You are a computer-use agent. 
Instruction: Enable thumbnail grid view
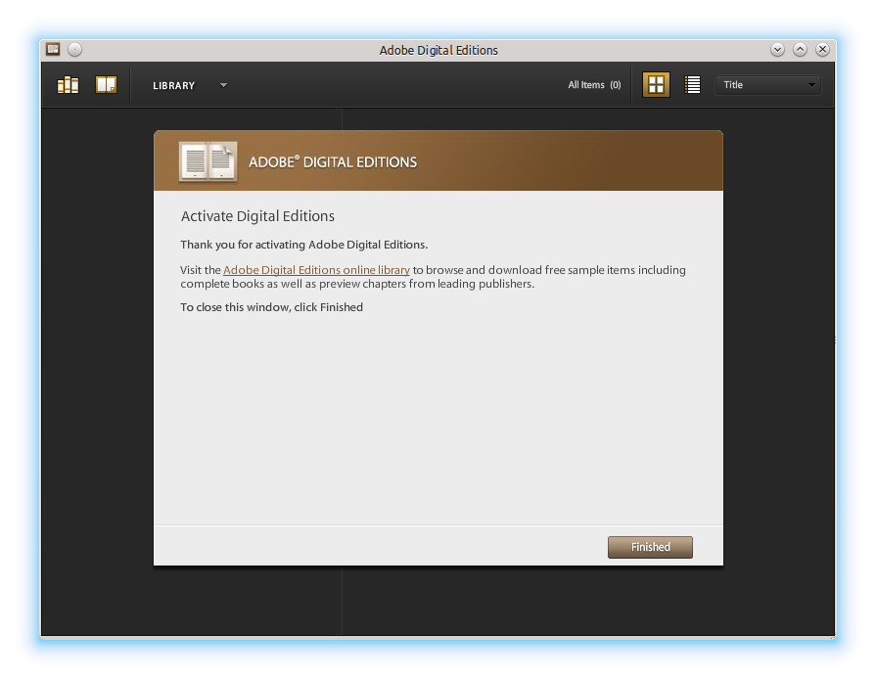pos(656,85)
